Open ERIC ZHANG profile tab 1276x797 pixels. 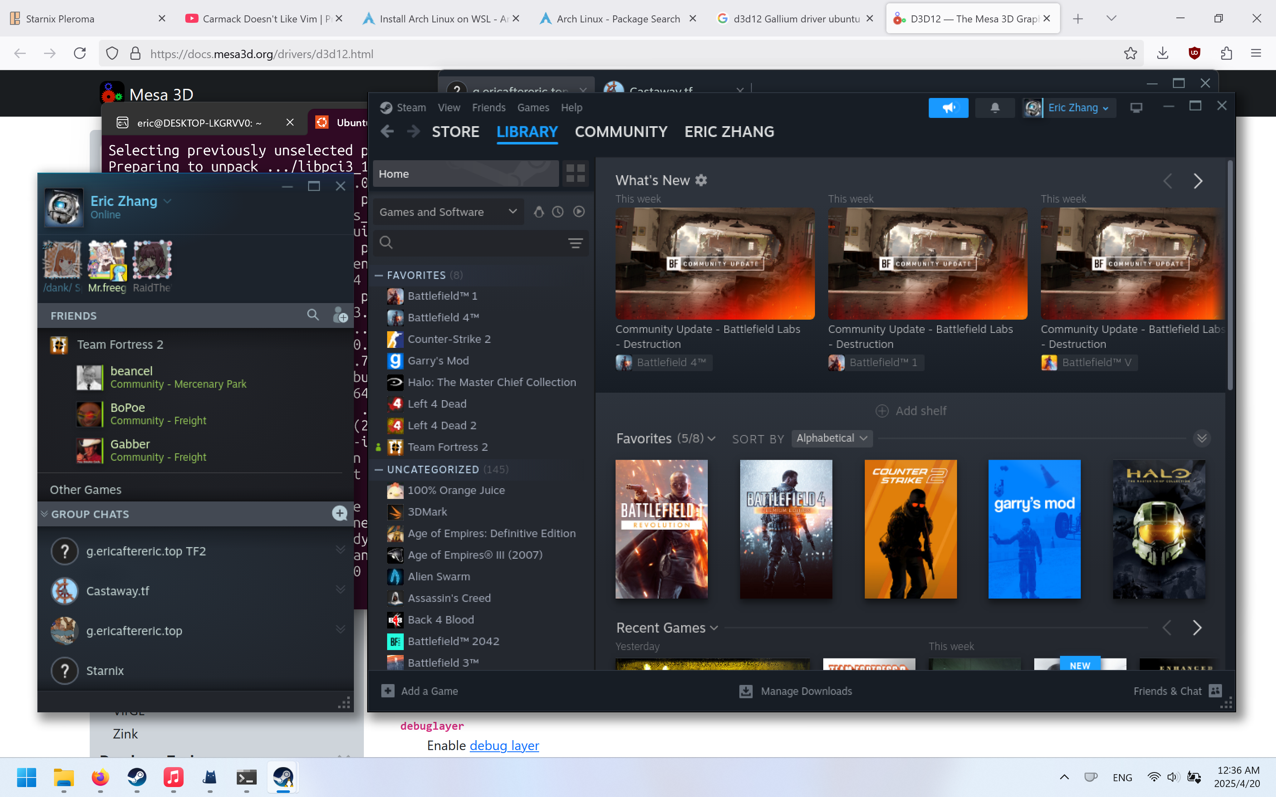coord(729,131)
